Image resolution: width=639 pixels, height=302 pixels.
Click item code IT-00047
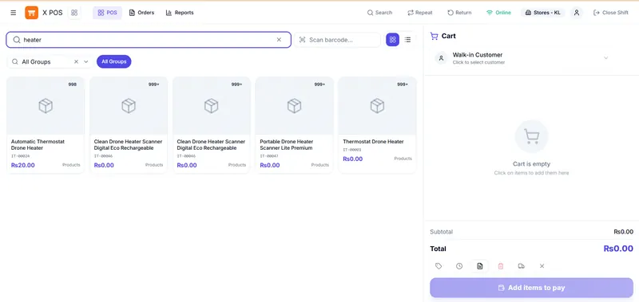[269, 156]
